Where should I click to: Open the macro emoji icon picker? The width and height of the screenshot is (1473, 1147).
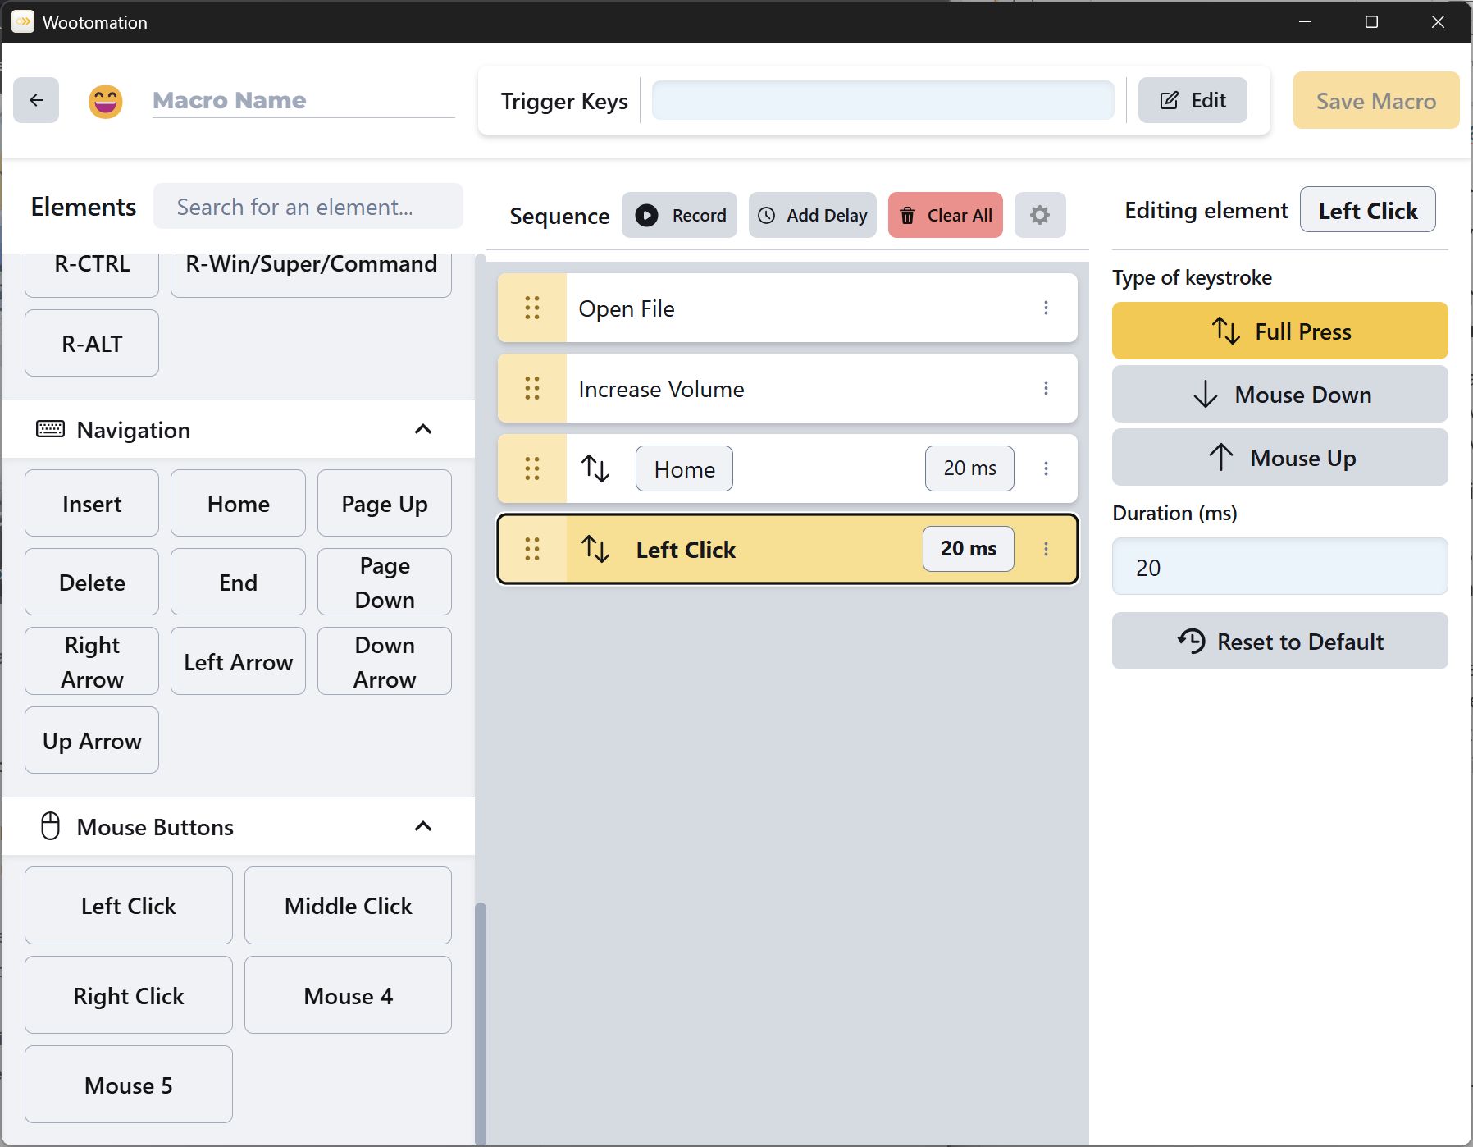point(106,101)
